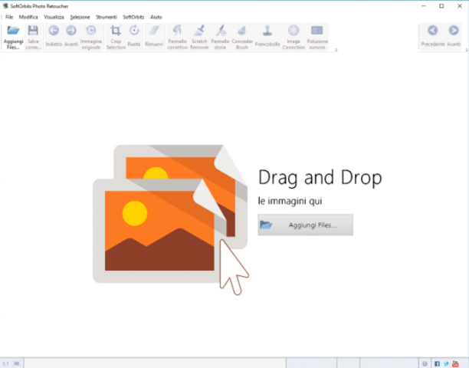Open the SoftOrbits menu

(x=133, y=17)
